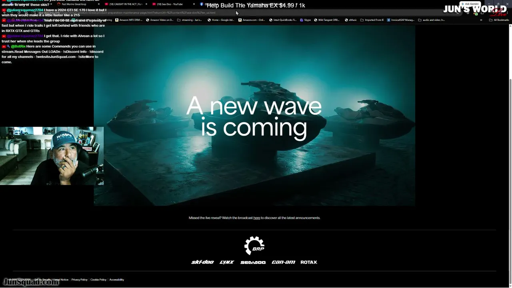
Task: Open the Can-Am brand logo link
Action: coord(283,262)
